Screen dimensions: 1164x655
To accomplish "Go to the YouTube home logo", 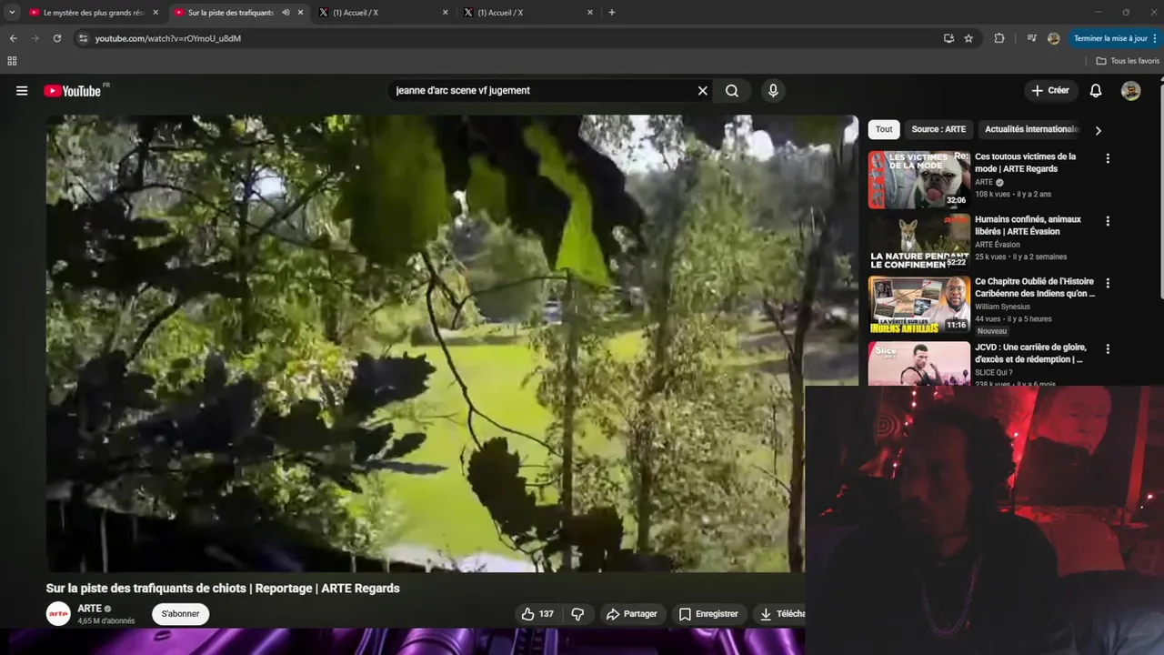I will [x=72, y=91].
